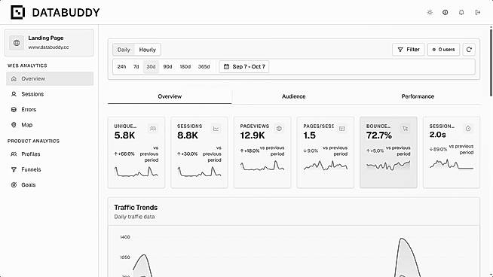Click the globe icon beside Landing Page

(x=17, y=43)
